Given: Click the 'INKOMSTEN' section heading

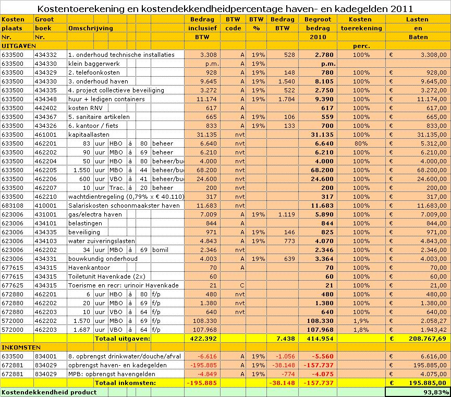Looking at the screenshot, I should (21, 347).
